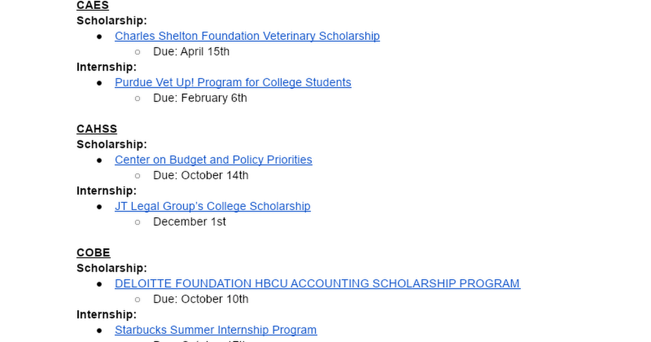Click the CAES section heading
Screen dimensions: 651x342
point(93,5)
